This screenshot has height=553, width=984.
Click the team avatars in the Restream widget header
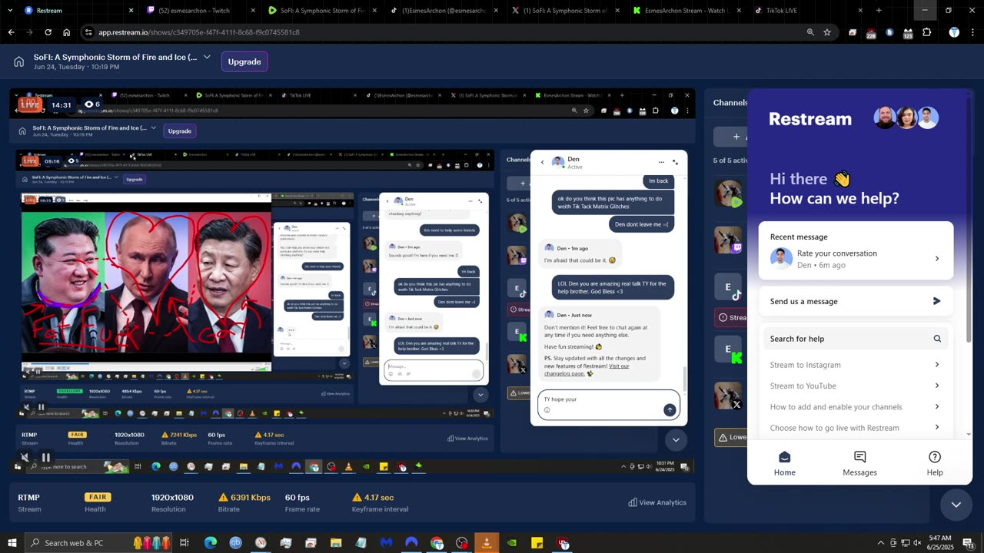tap(906, 118)
